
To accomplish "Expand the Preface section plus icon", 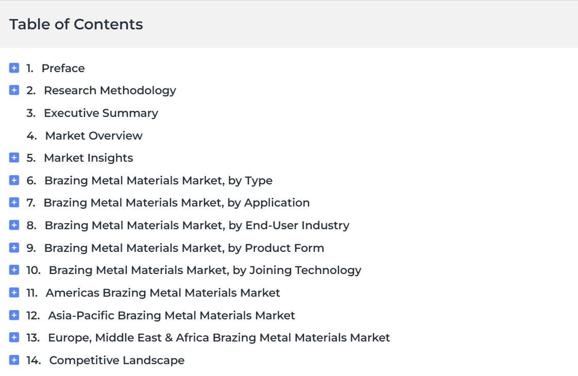I will (x=14, y=68).
